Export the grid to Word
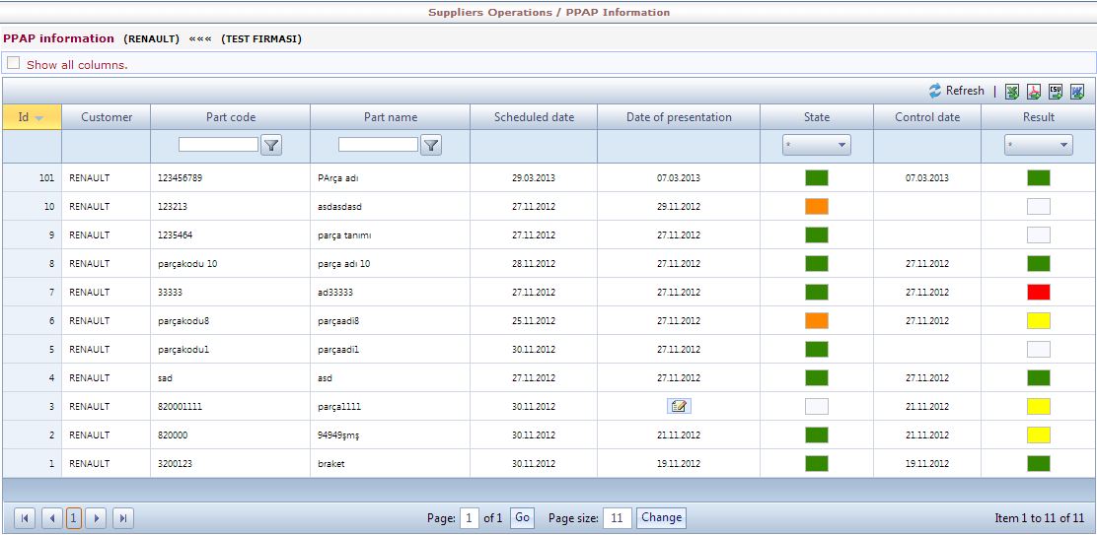This screenshot has width=1097, height=535. pos(1077,92)
